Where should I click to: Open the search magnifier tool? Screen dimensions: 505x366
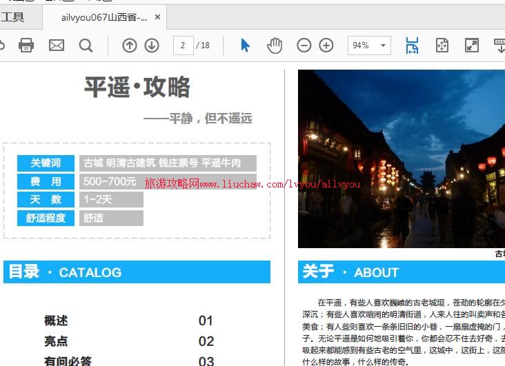pos(86,45)
